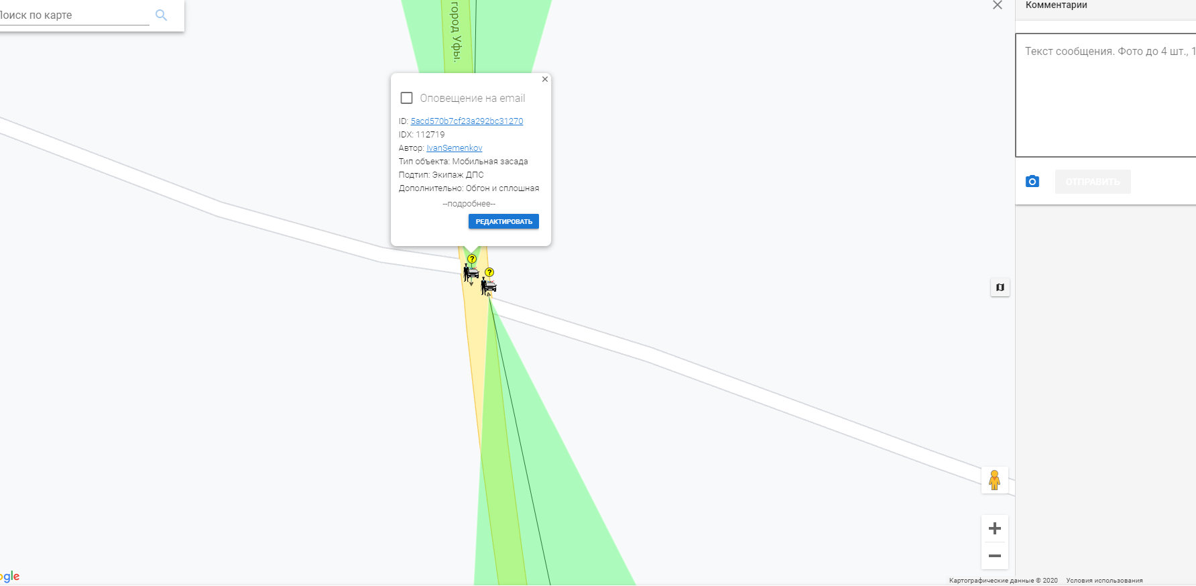Screen dimensions: 1196x586
Task: Click the camera icon to attach photo
Action: (x=1032, y=182)
